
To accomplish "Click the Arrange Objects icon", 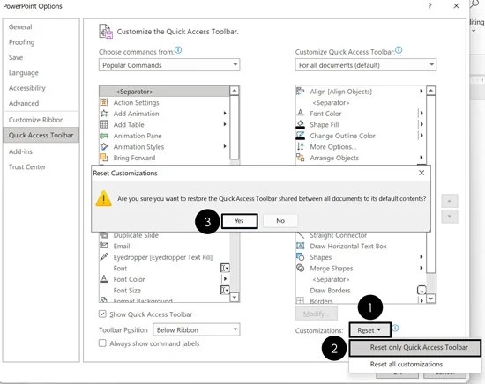I will 301,158.
